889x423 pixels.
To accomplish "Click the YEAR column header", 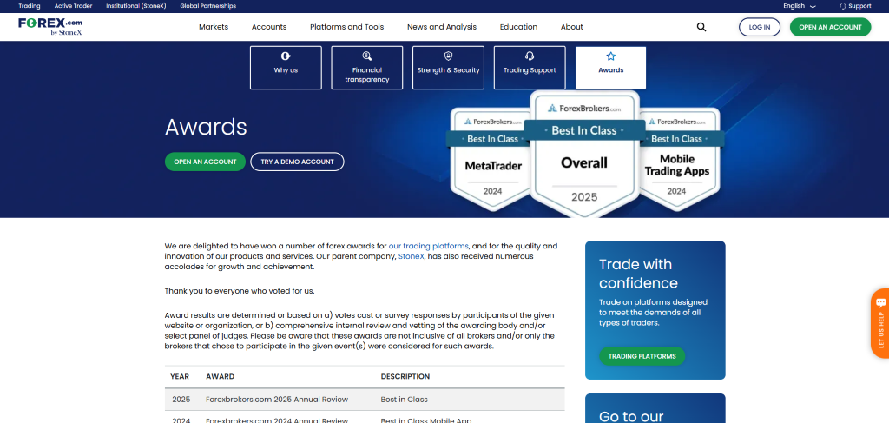I will [180, 376].
